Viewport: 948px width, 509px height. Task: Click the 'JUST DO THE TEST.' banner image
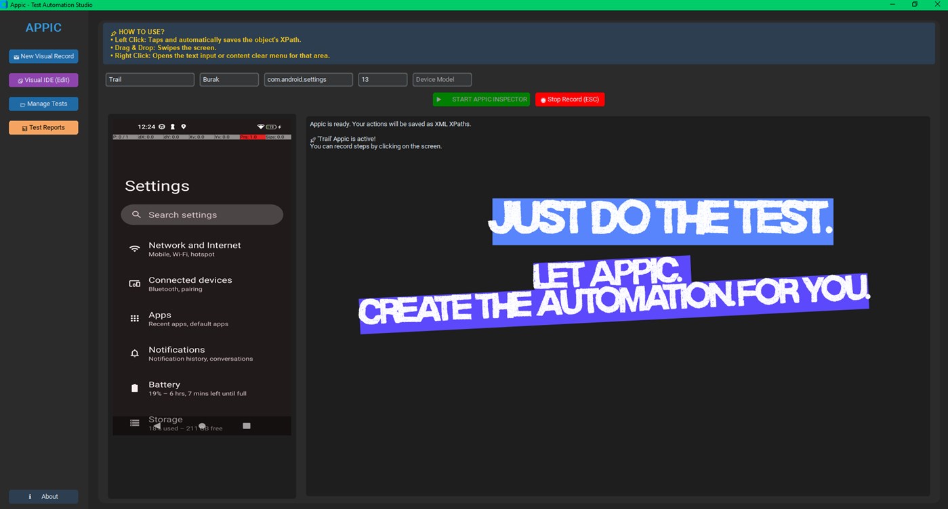click(661, 221)
